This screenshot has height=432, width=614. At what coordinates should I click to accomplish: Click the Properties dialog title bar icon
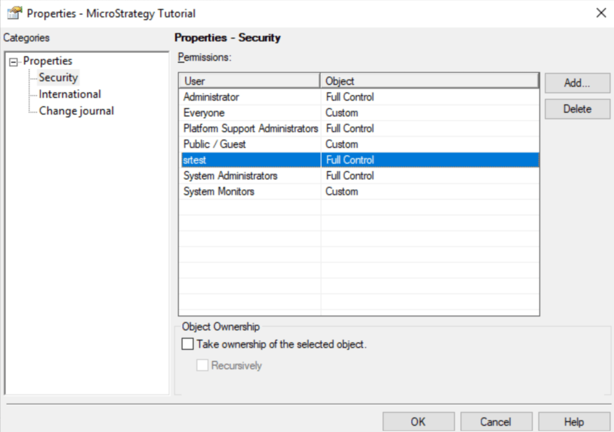click(x=14, y=13)
